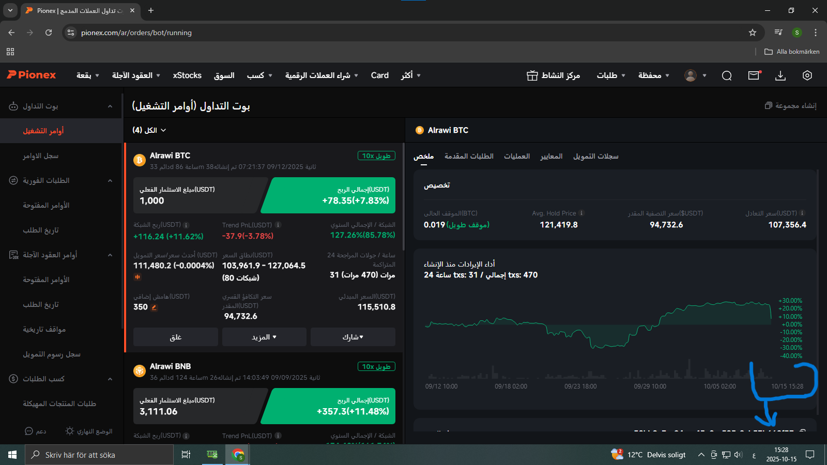
Task: Bookmark this page with the star icon
Action: 753,33
